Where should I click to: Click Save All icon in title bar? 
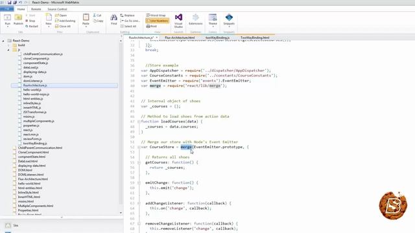pos(15,3)
